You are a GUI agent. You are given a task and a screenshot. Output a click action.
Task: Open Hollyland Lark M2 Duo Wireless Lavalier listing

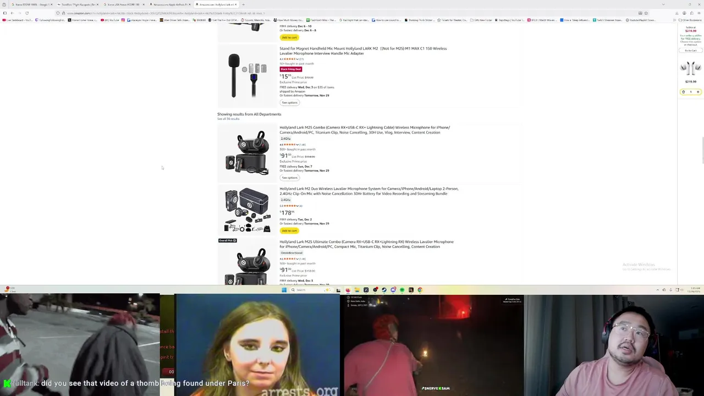tap(369, 191)
